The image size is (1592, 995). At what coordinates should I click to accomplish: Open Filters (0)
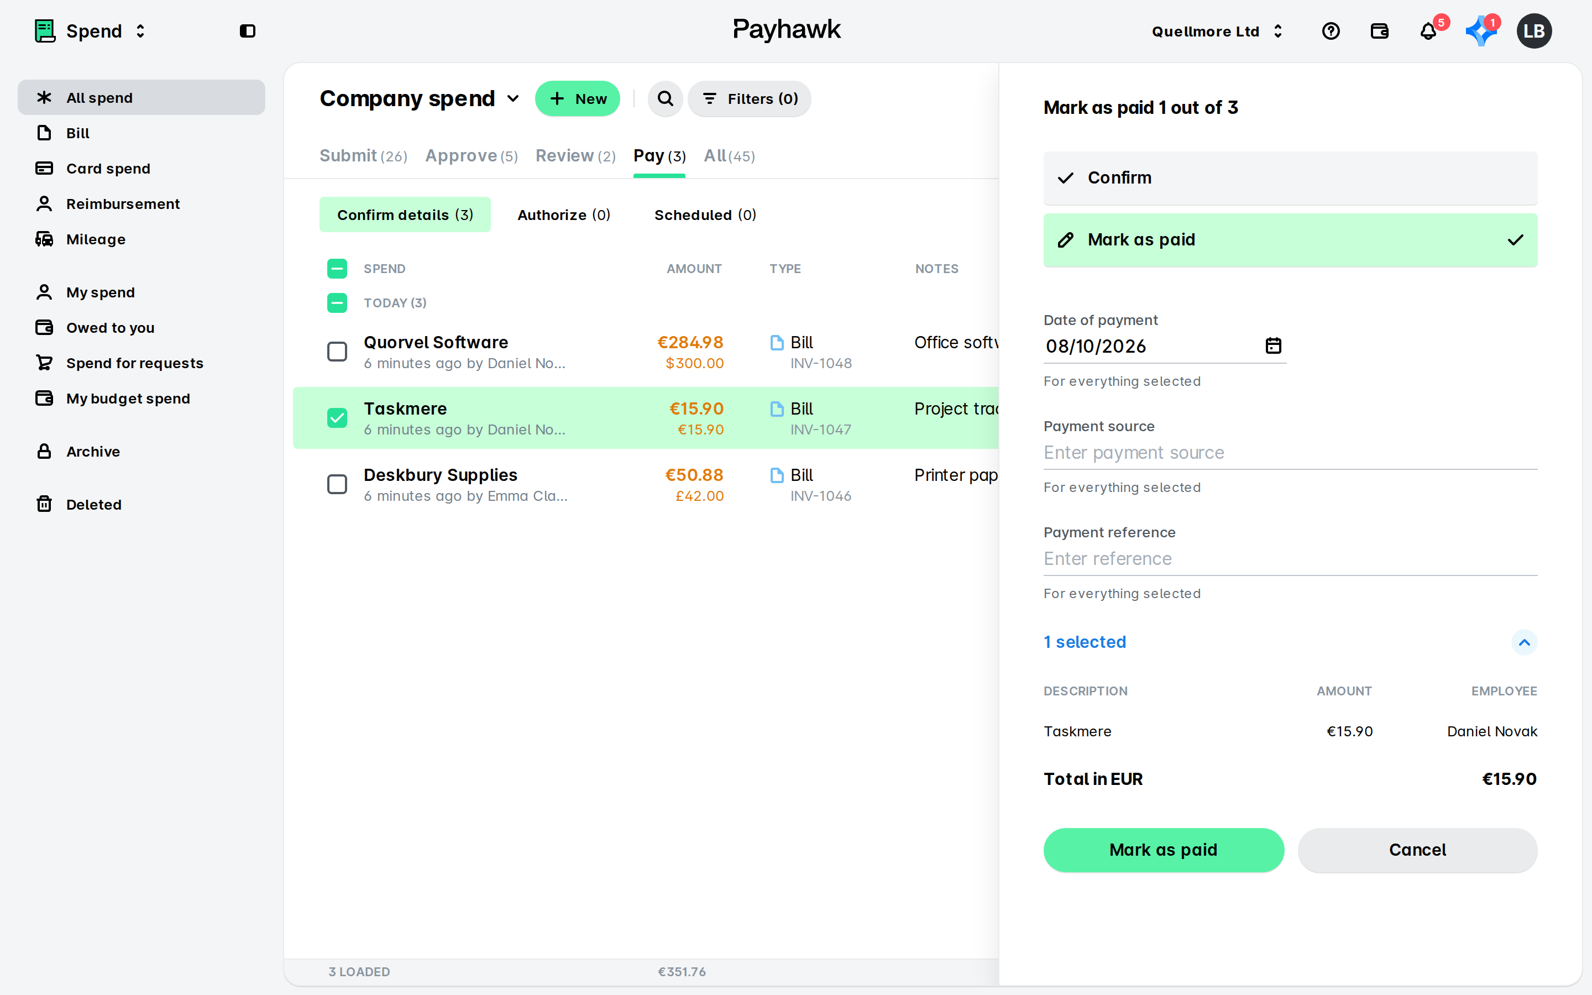coord(750,99)
